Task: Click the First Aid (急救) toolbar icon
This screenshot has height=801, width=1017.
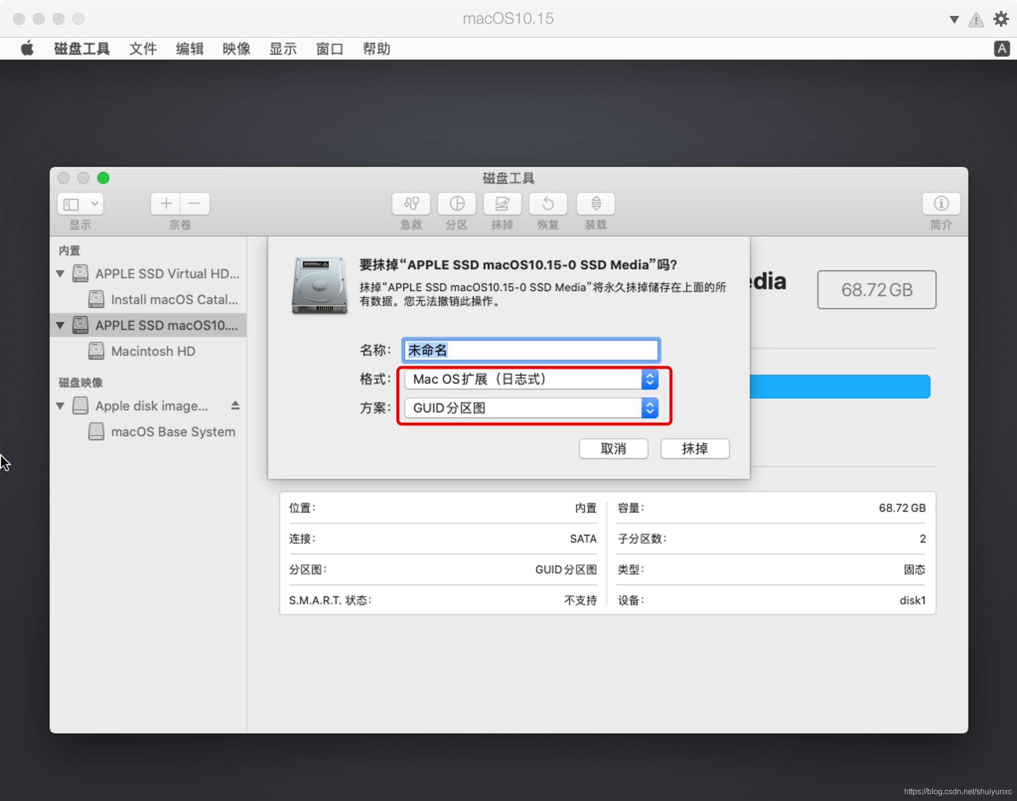Action: (x=411, y=204)
